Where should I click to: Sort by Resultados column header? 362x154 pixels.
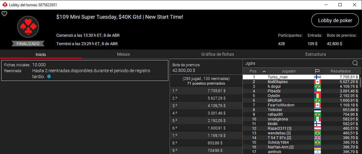tap(340, 71)
